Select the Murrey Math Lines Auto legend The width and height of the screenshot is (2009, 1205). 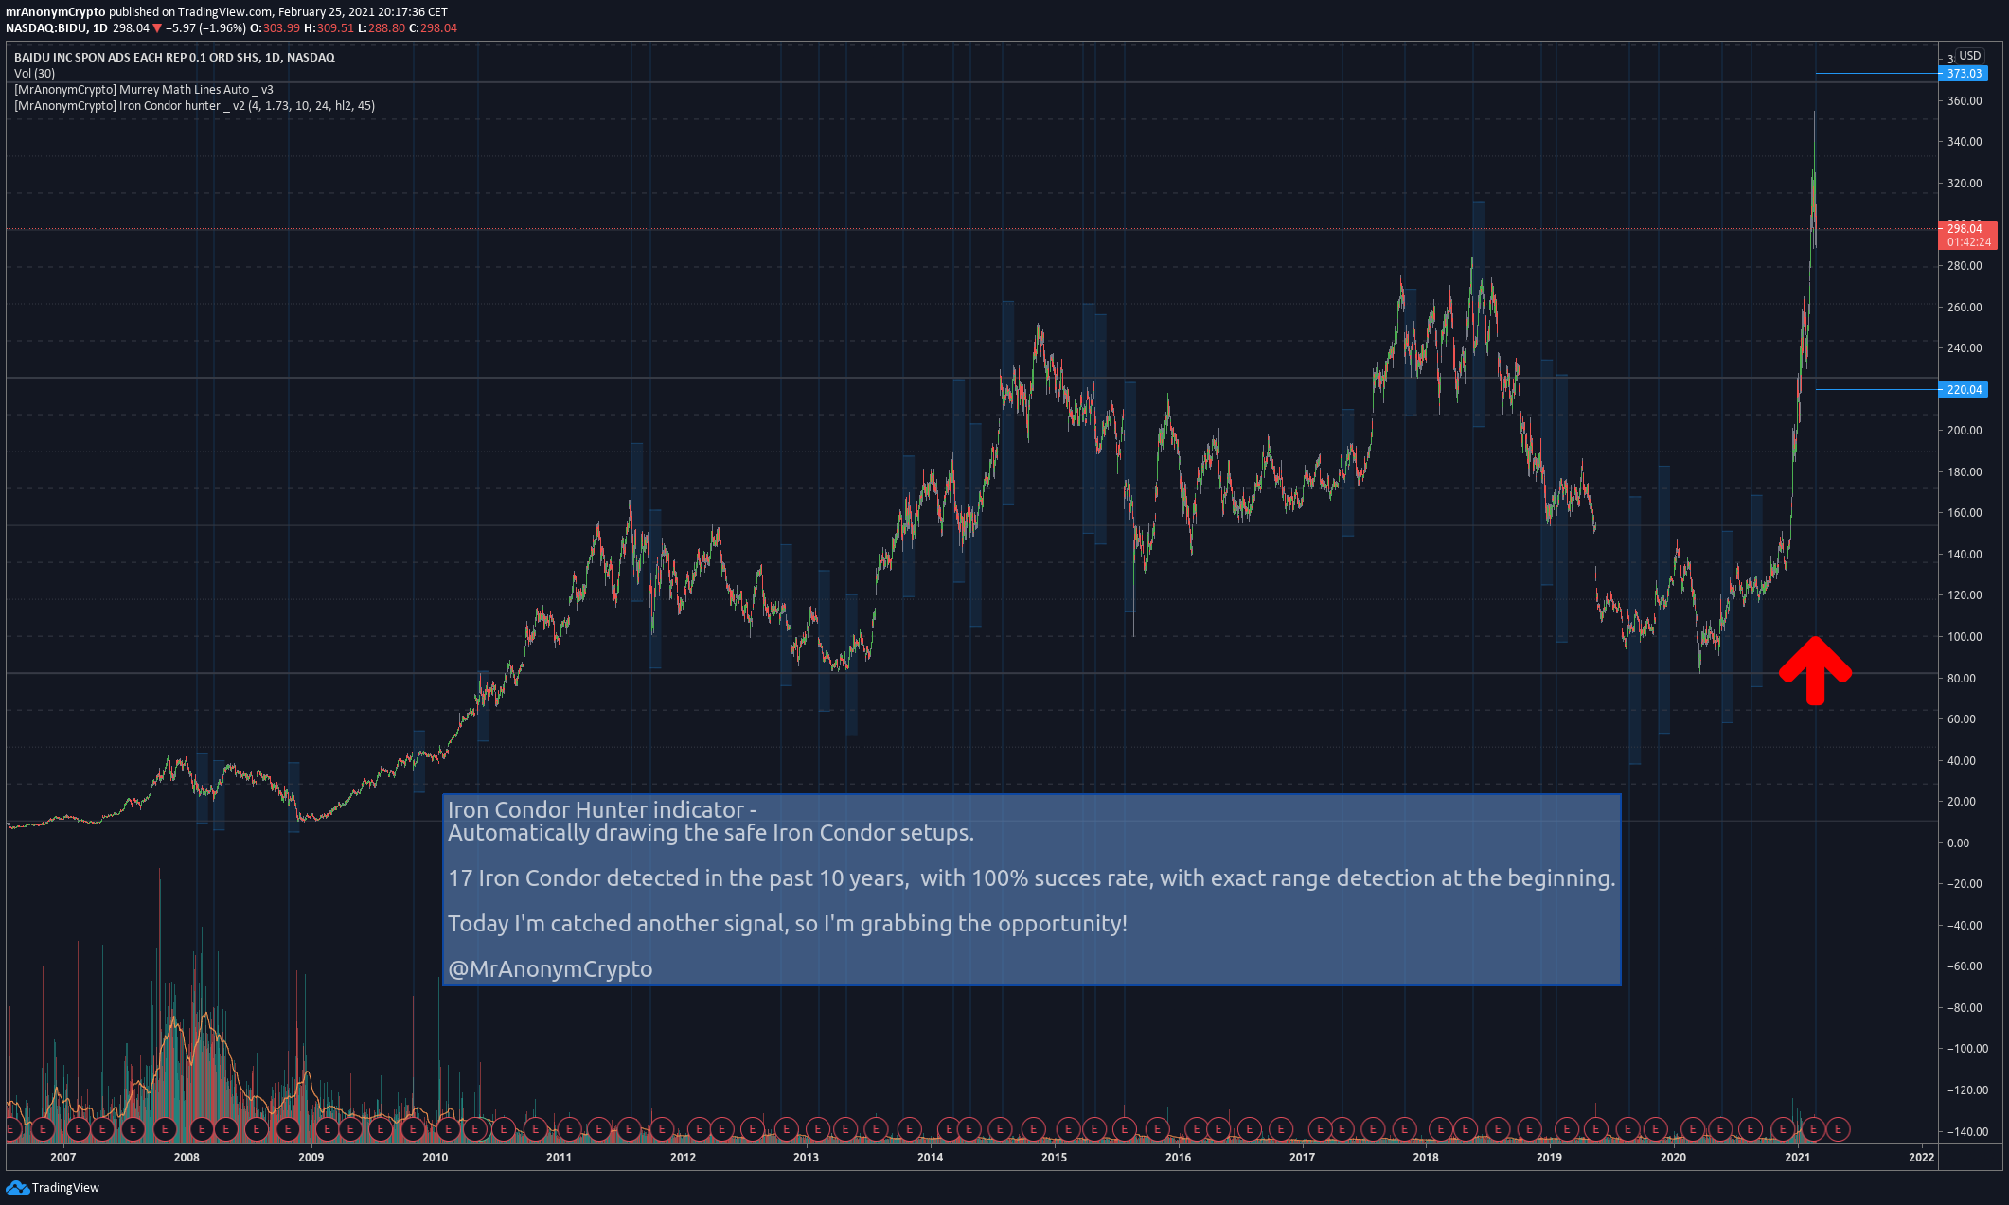[143, 90]
